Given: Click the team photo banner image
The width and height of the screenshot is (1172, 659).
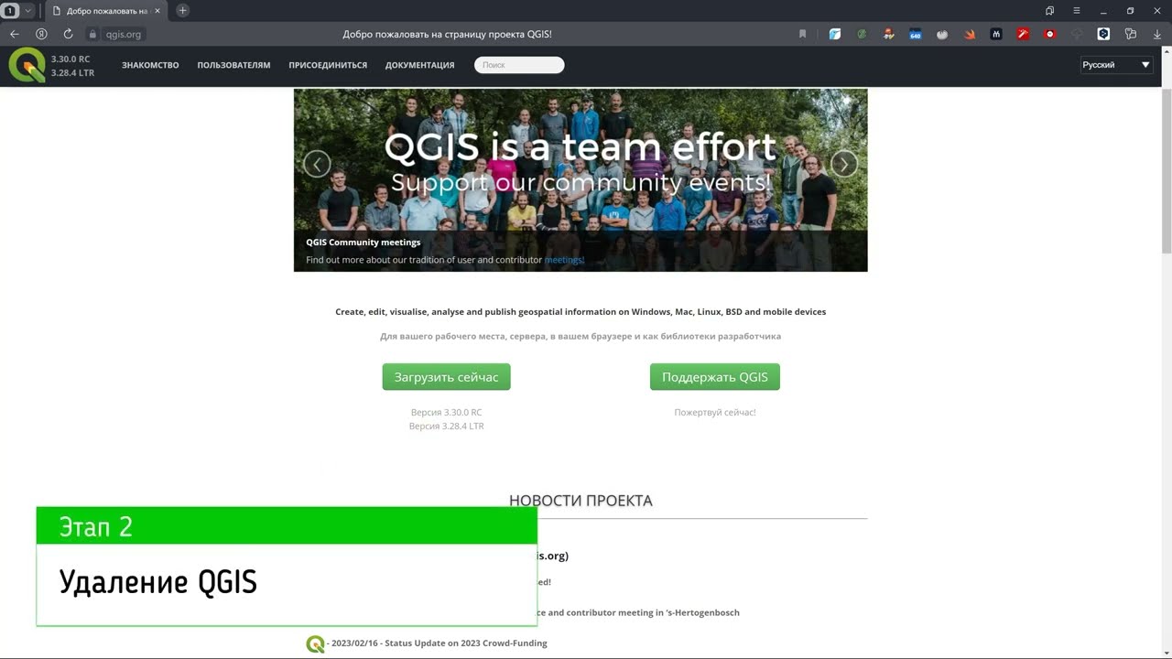Looking at the screenshot, I should click(581, 179).
